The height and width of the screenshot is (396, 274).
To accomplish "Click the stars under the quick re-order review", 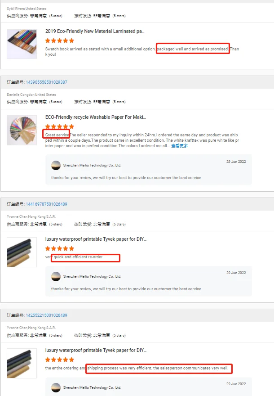I will pos(60,248).
